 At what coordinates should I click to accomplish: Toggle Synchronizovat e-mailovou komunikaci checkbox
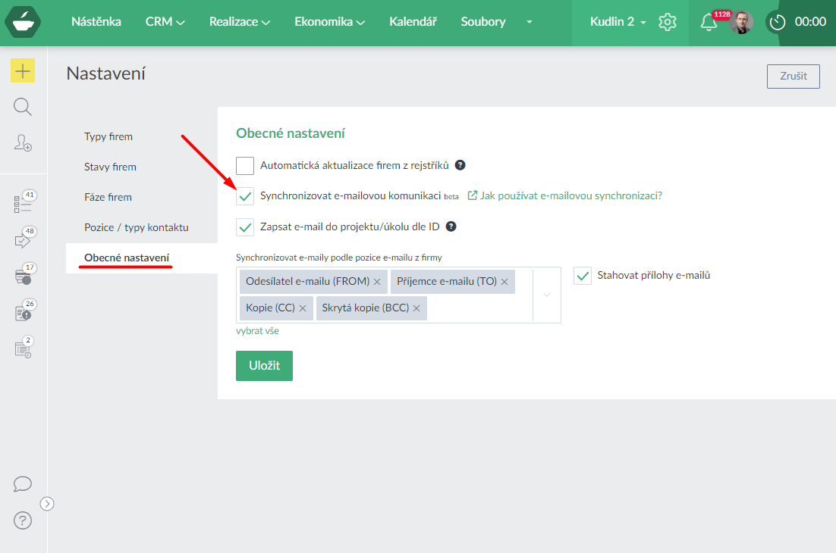coord(245,196)
